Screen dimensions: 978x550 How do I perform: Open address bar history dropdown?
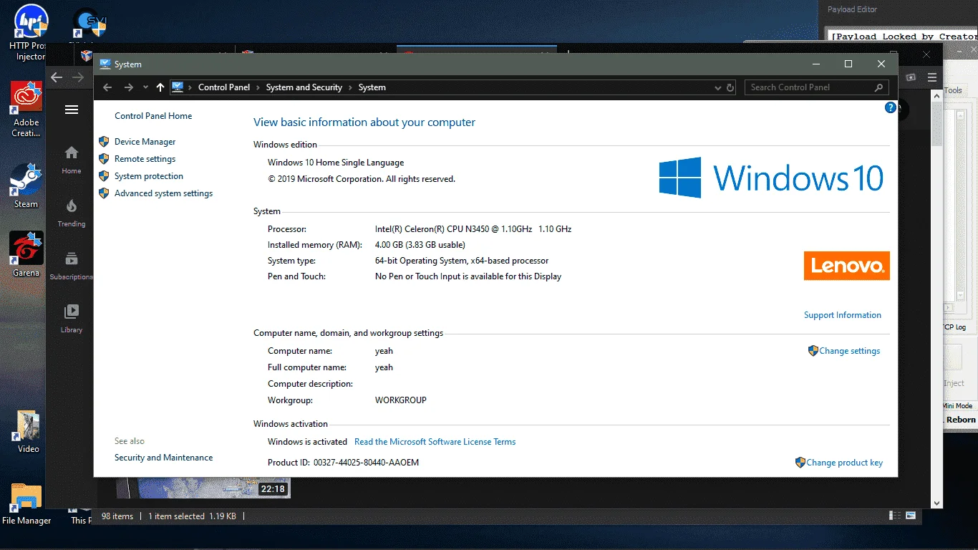point(718,87)
